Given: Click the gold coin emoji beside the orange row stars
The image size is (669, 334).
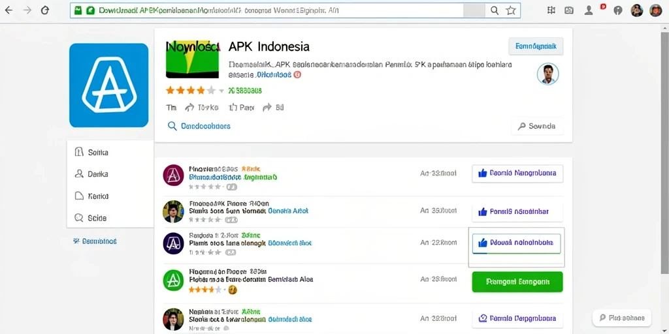Looking at the screenshot, I should tap(233, 290).
